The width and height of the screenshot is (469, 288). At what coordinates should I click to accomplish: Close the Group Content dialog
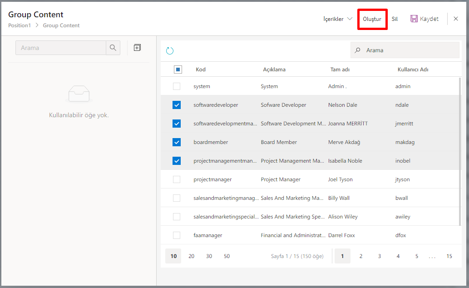coord(456,19)
